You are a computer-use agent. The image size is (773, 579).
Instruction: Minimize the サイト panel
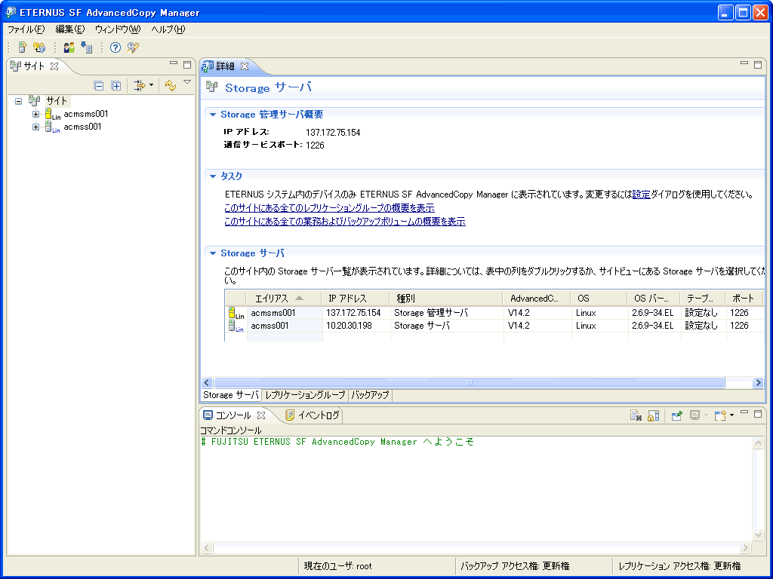click(x=173, y=63)
